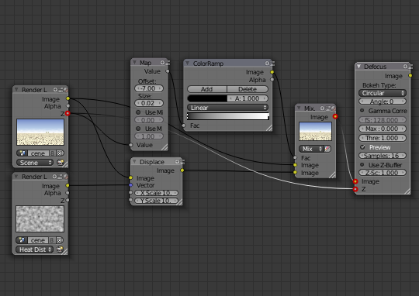
Task: Open the Circular bokeh type dropdown
Action: [x=383, y=93]
